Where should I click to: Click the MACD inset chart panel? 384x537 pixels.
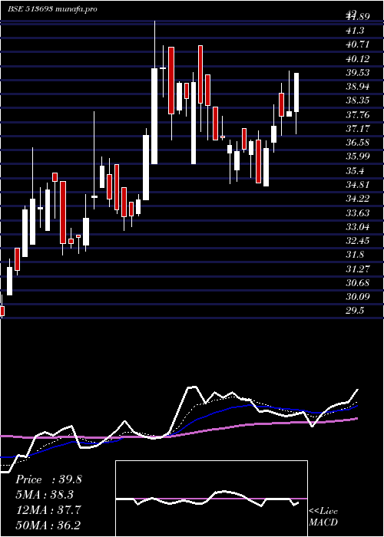coord(211,499)
